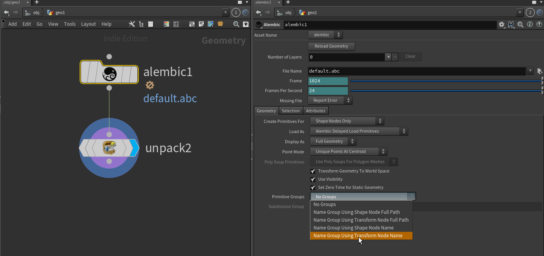
Task: Open network editor tool options wrench icon
Action: (x=131, y=24)
